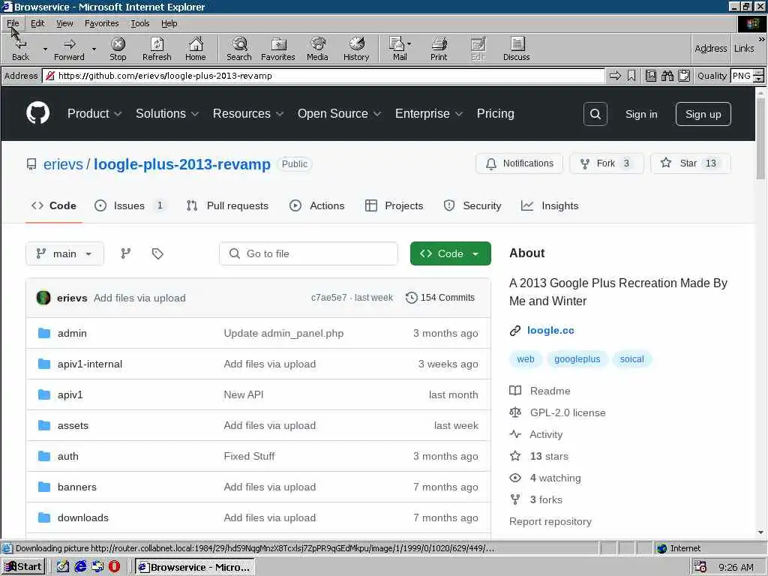The height and width of the screenshot is (576, 768).
Task: Open Forward button history dropdown arrow
Action: coord(94,49)
